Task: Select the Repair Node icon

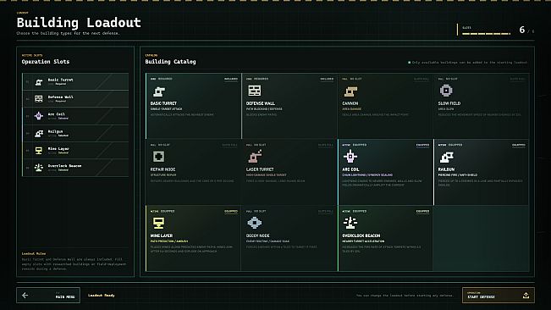Action: [x=158, y=157]
